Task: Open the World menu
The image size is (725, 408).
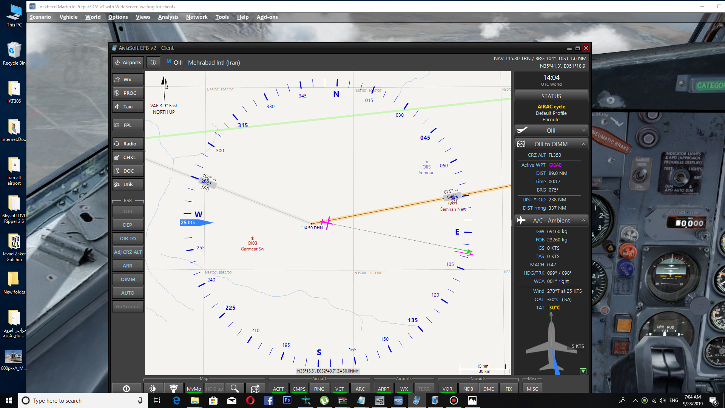Action: 93,17
